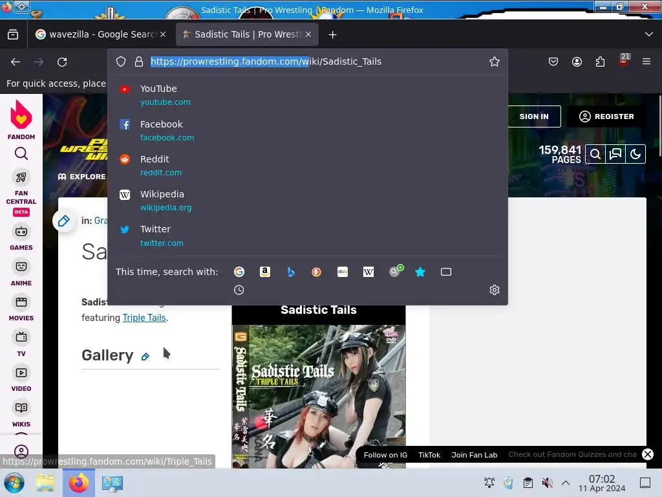Search this time with Wikipedia icon

point(368,272)
